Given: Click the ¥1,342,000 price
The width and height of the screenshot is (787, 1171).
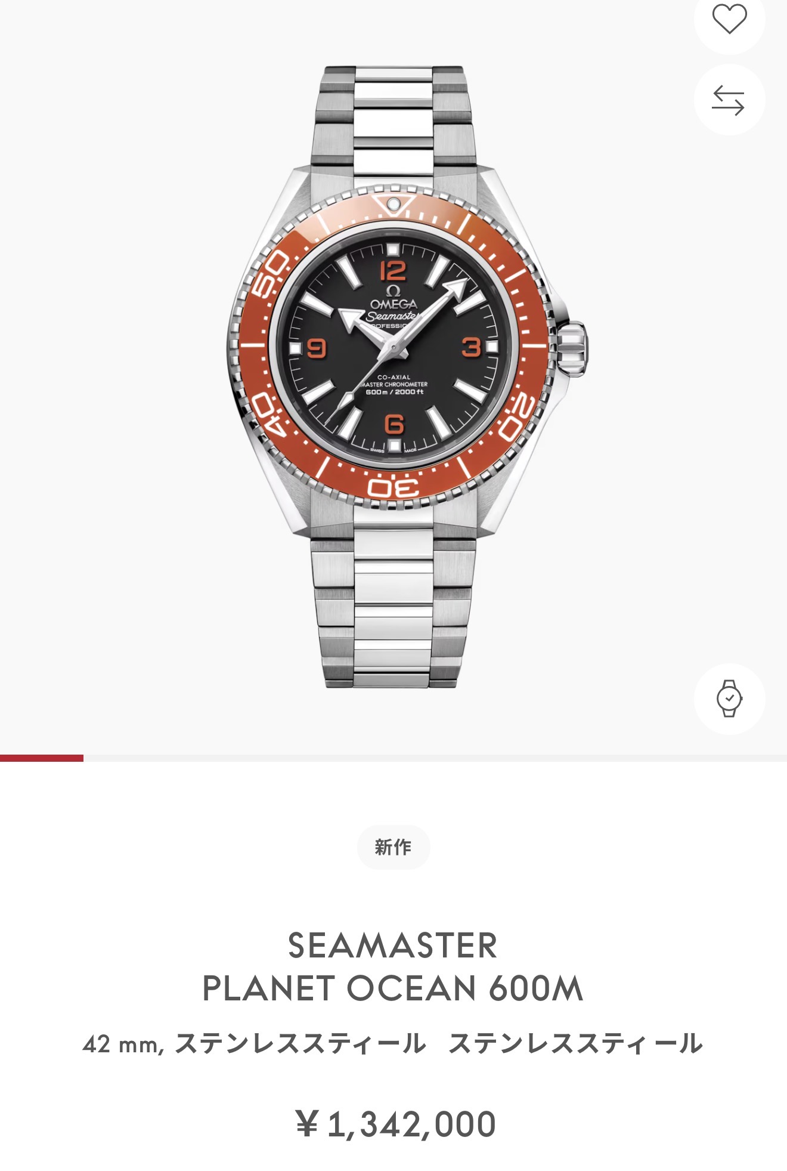Looking at the screenshot, I should pos(396,1124).
